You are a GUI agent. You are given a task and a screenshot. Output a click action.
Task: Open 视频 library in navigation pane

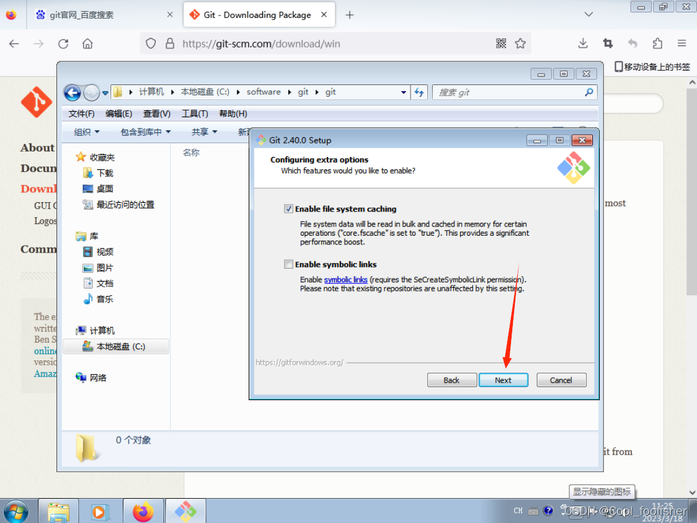coord(98,252)
